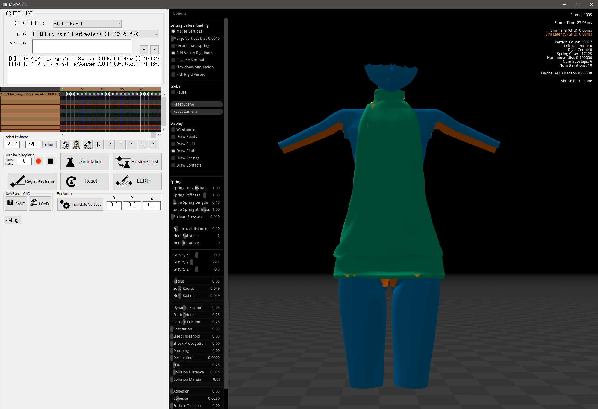Click Reset Camera button
This screenshot has height=409, width=598.
pos(196,112)
